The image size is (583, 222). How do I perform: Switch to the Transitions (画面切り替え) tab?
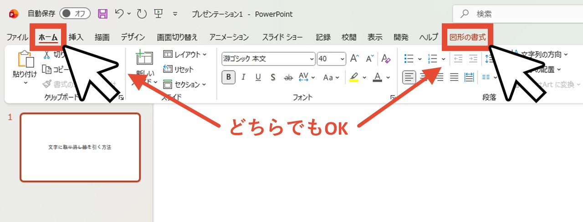pyautogui.click(x=177, y=37)
